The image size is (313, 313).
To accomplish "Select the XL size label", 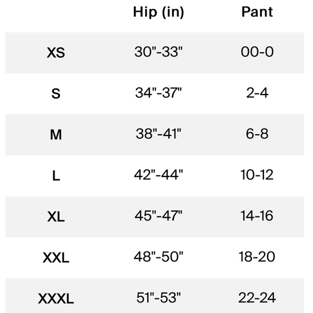I will (56, 216).
